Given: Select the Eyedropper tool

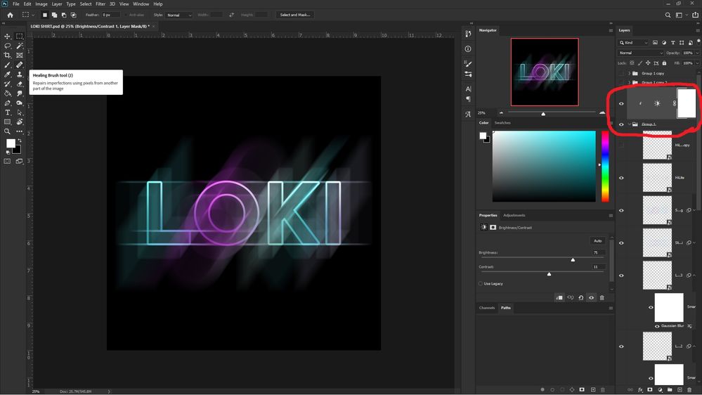Looking at the screenshot, I should [x=7, y=75].
